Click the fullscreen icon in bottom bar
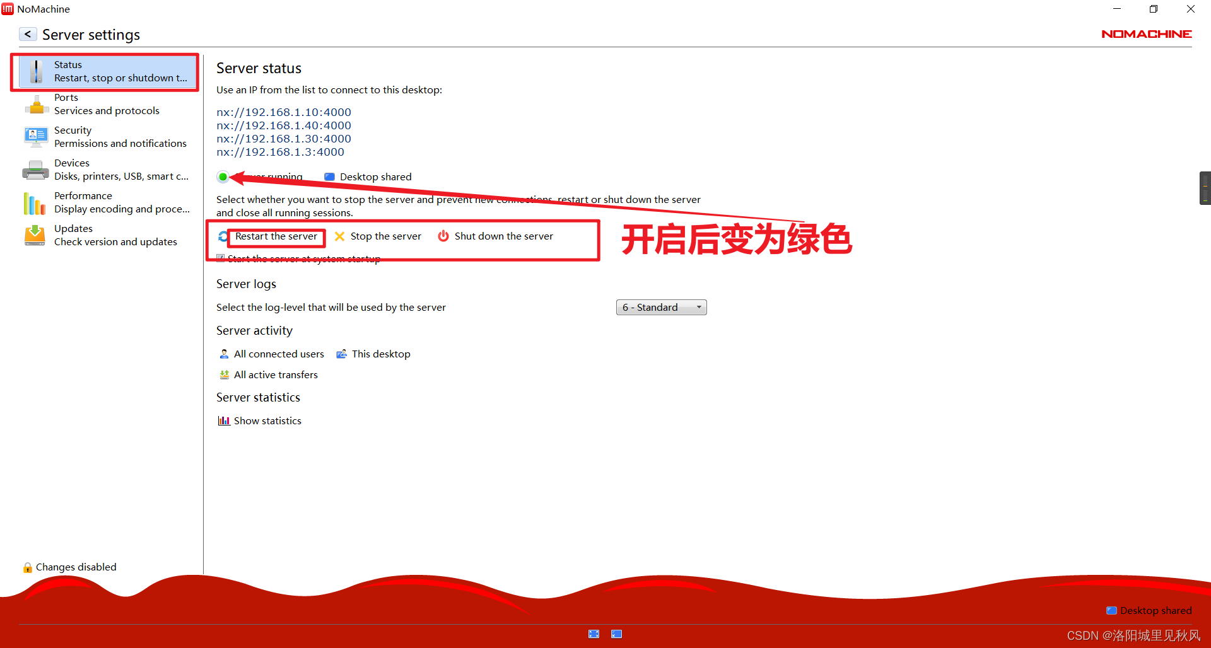Screen dimensions: 1211x648 [x=594, y=634]
